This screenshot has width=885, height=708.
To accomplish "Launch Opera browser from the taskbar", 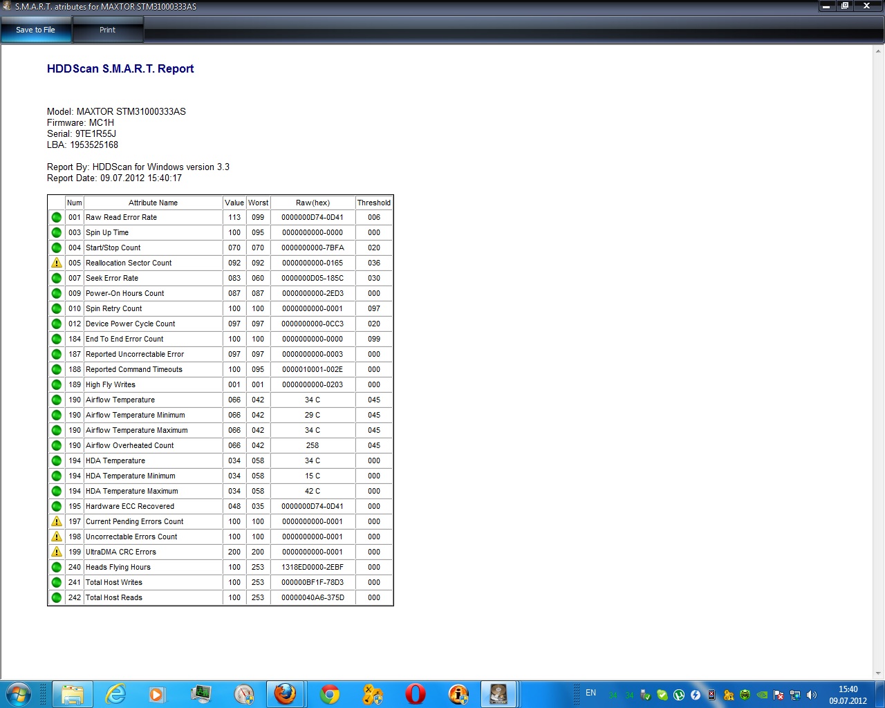I will tap(416, 694).
